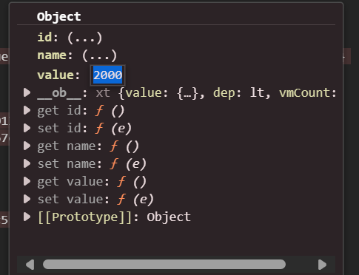
Task: Click the left scrollbar arrow
Action: pyautogui.click(x=30, y=265)
